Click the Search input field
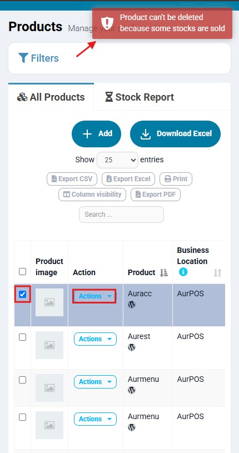 point(121,215)
